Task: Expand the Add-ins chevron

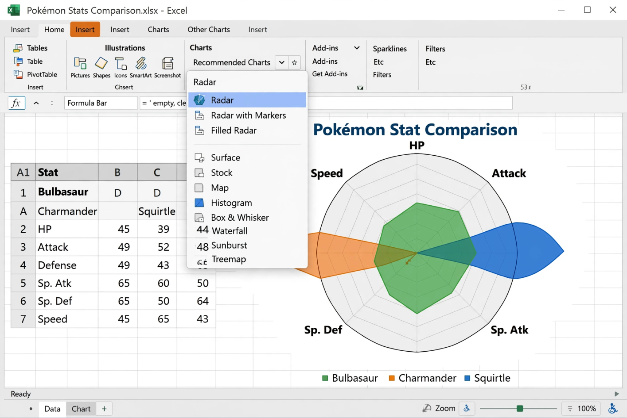Action: coord(357,48)
